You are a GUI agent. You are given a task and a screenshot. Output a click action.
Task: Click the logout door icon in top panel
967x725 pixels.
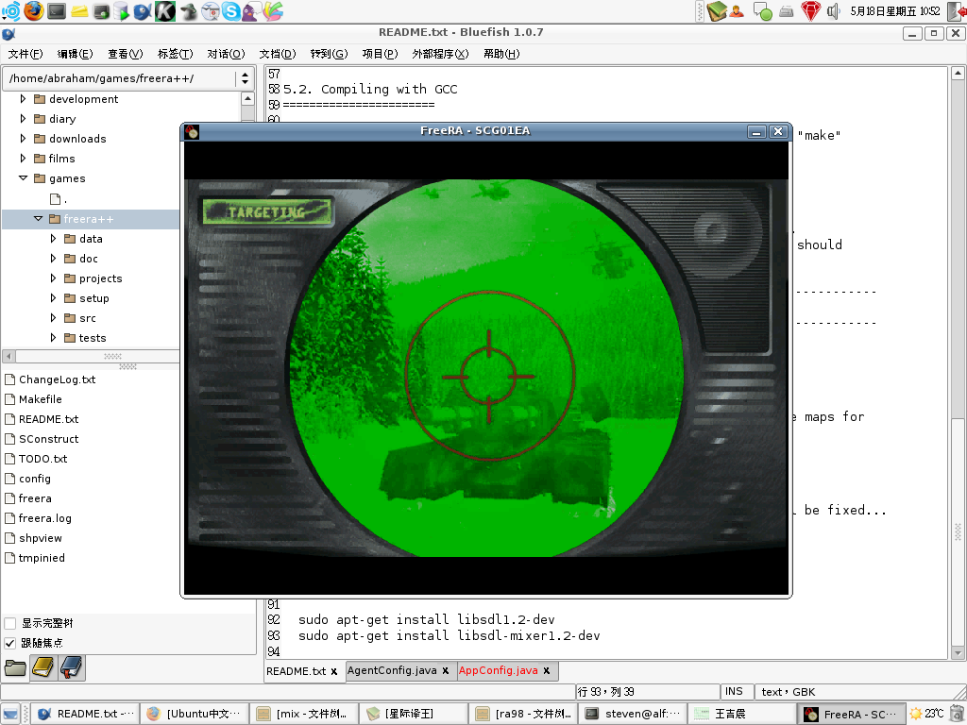click(x=957, y=11)
